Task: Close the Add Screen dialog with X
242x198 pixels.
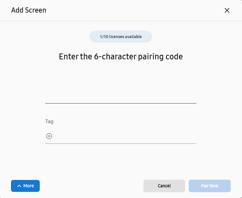Action: (x=227, y=10)
